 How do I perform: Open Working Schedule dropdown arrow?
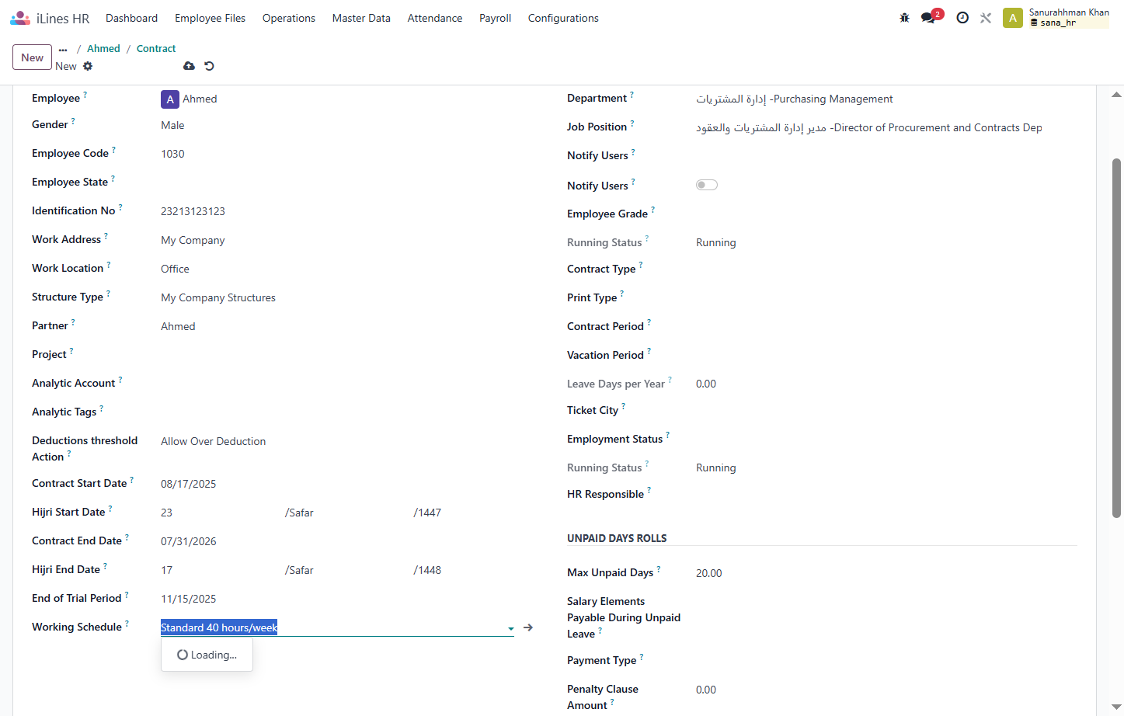(510, 628)
